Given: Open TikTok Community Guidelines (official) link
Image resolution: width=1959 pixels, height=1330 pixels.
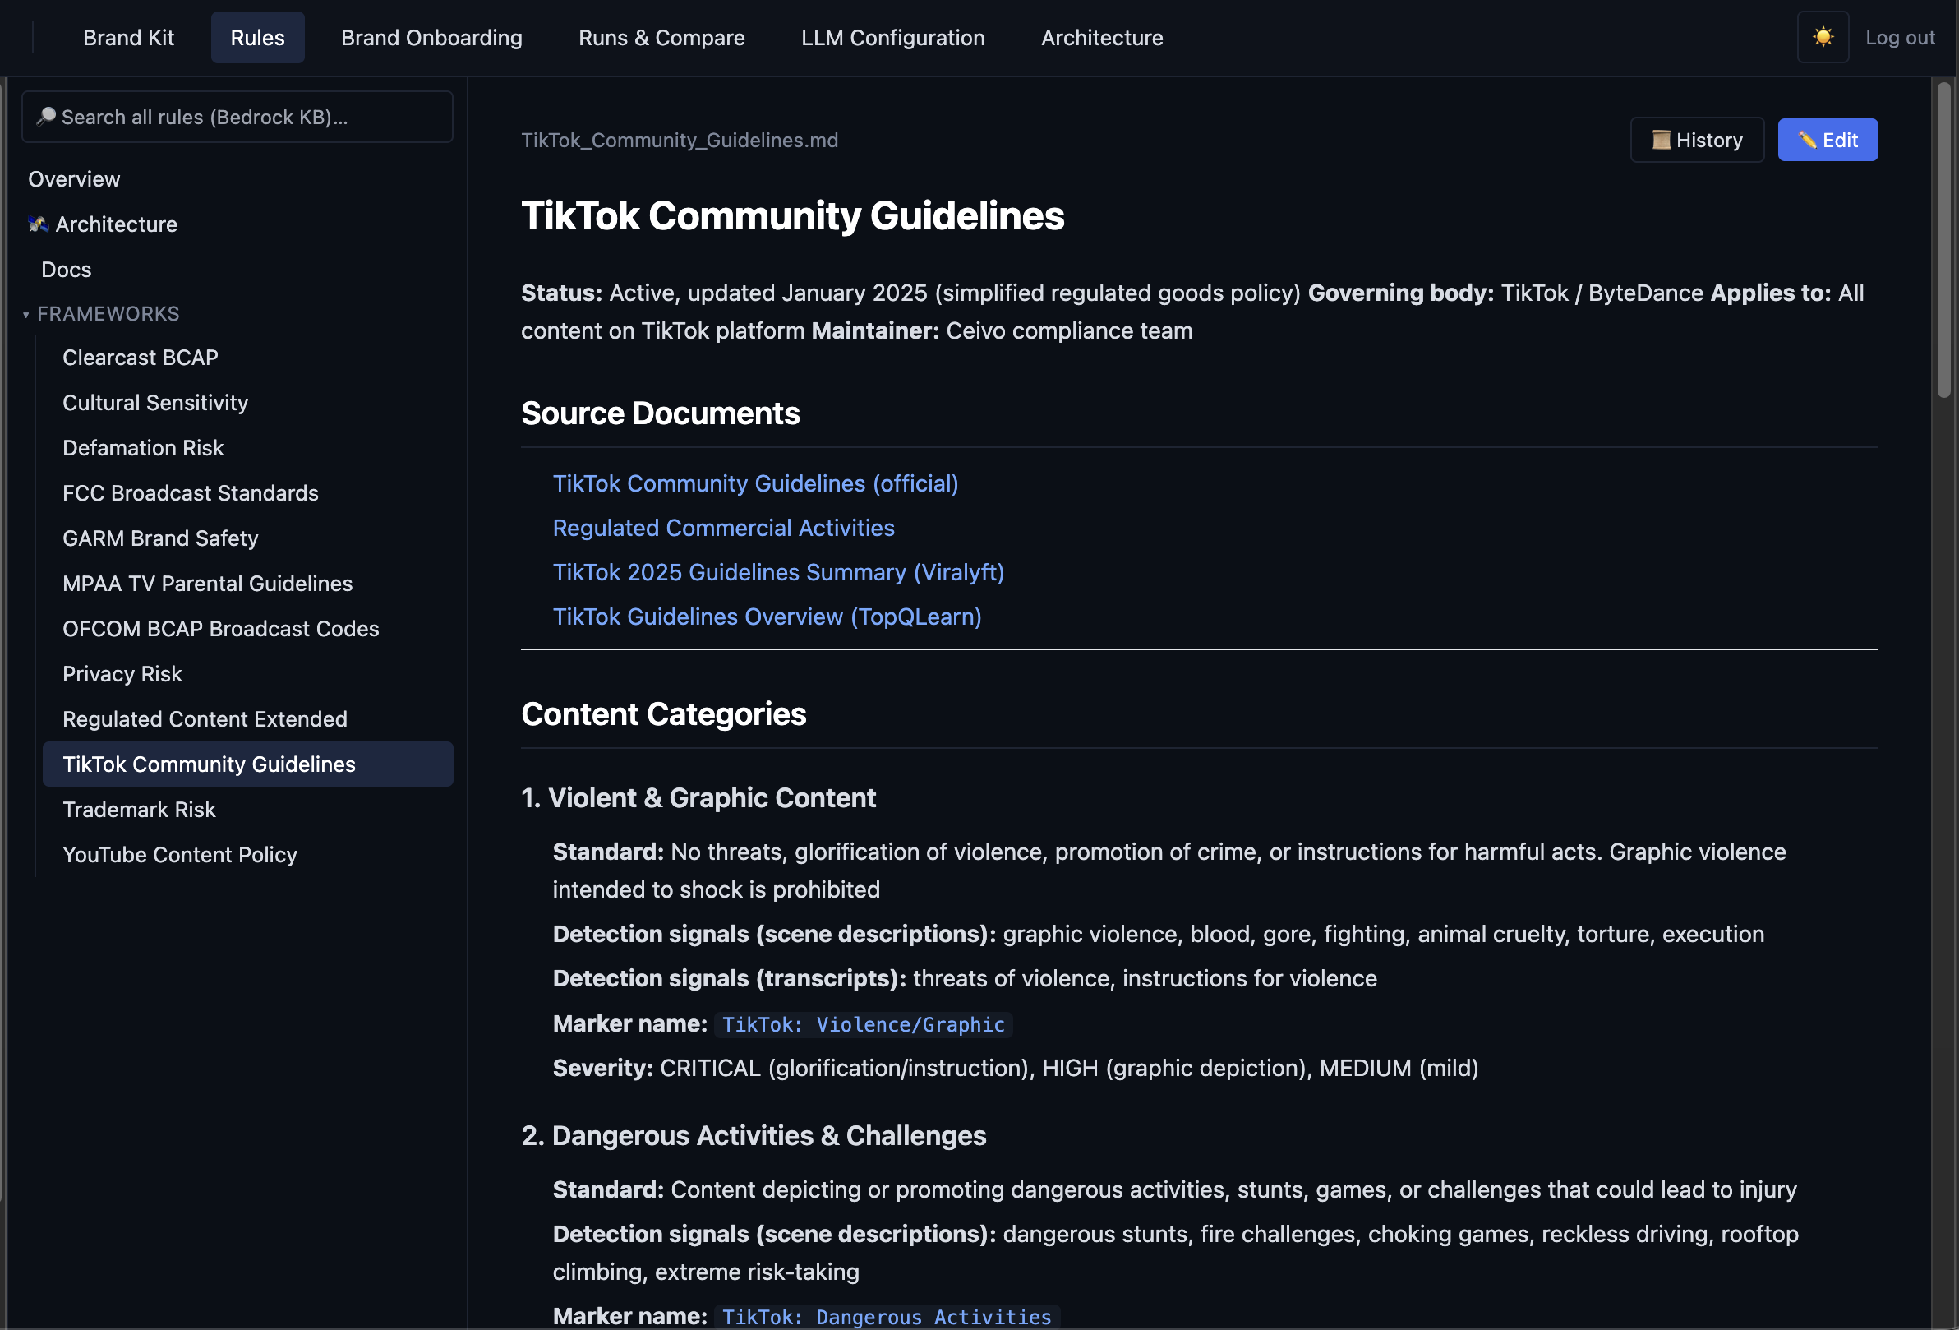Looking at the screenshot, I should coord(755,483).
